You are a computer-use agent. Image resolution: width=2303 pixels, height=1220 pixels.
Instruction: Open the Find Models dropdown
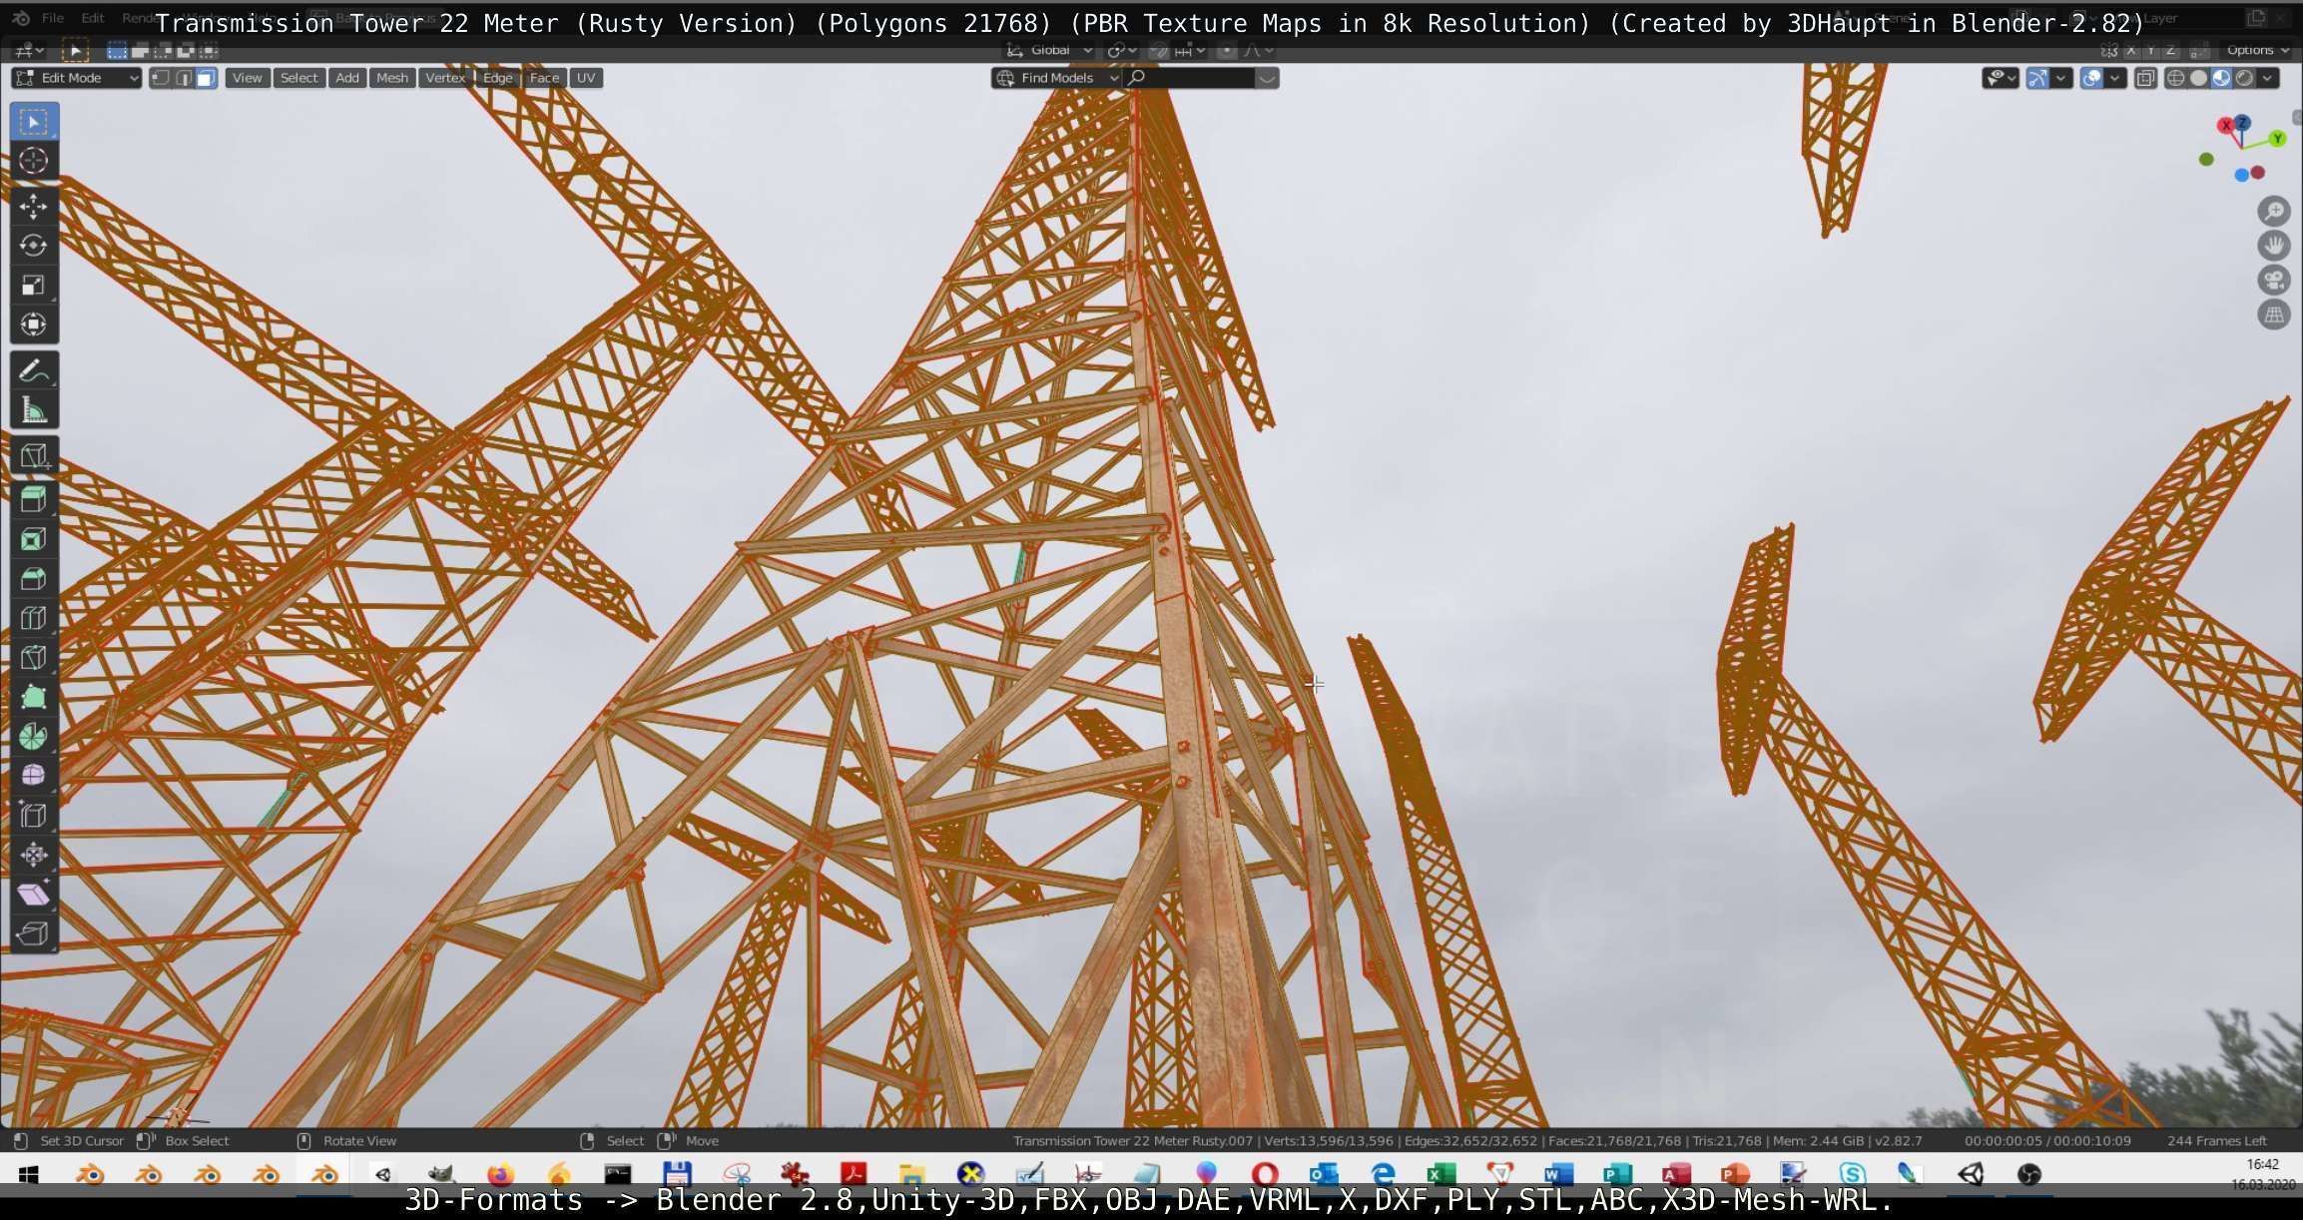(x=1056, y=78)
